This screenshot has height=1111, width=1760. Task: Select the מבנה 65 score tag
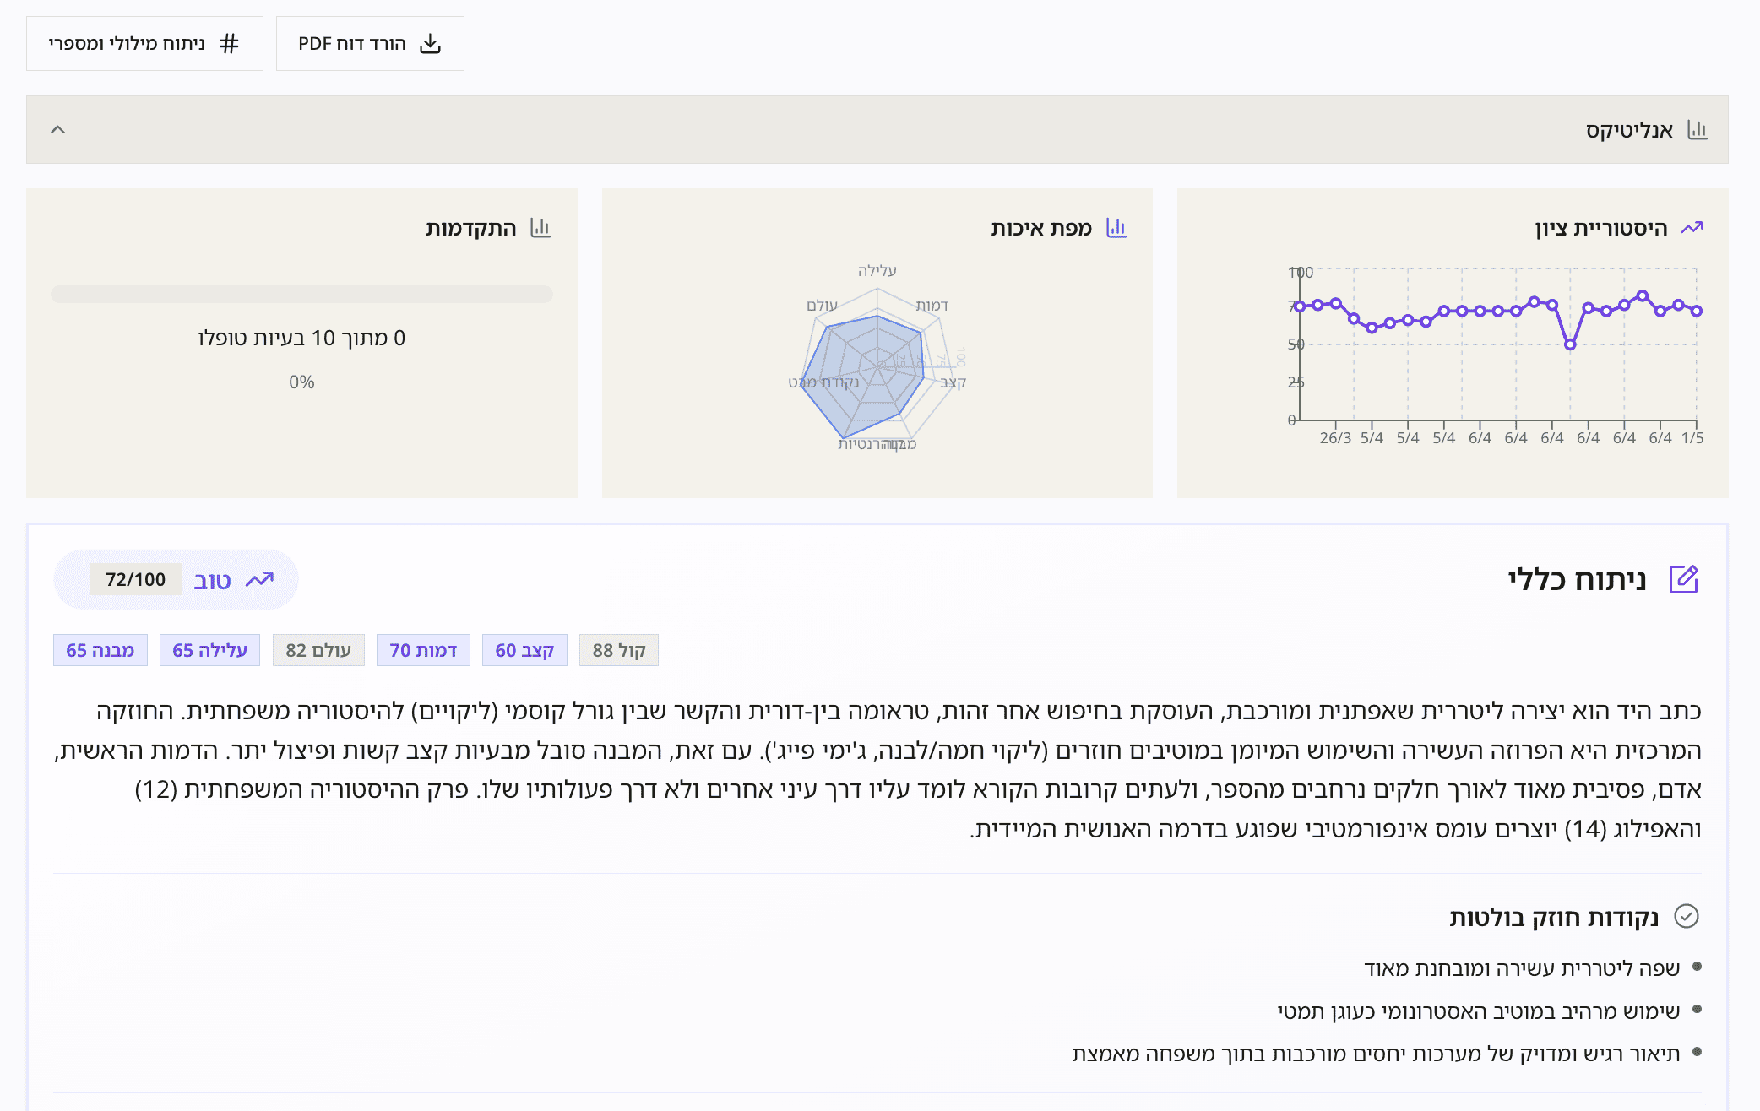pos(100,650)
